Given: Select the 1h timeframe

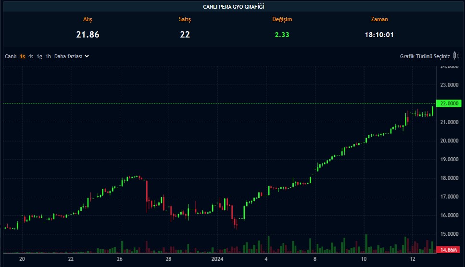Looking at the screenshot, I should point(48,56).
